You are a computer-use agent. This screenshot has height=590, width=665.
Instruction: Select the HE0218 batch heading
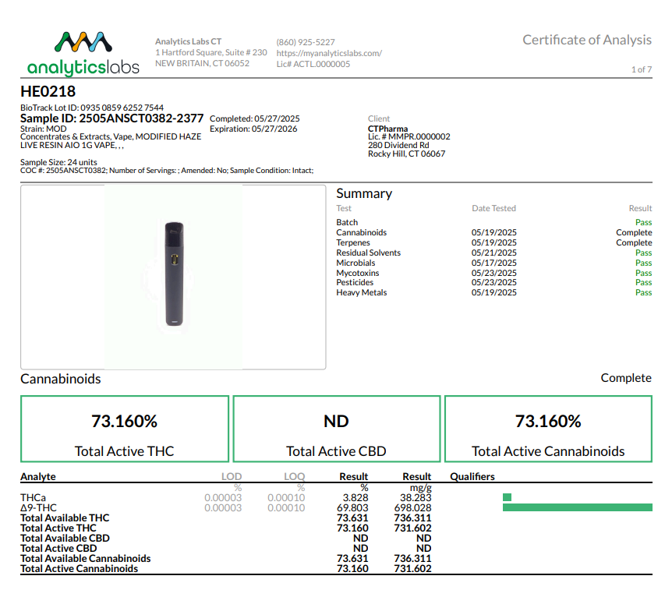click(x=48, y=91)
